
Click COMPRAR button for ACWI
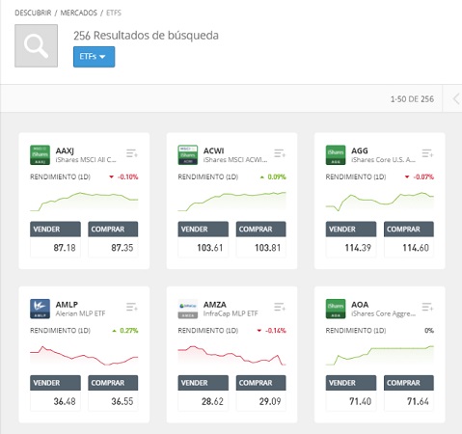click(x=261, y=230)
